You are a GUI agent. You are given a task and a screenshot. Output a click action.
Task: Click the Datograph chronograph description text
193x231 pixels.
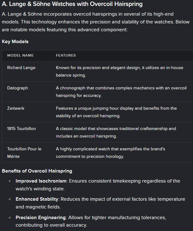pos(121,92)
